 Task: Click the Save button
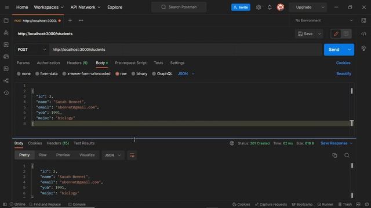click(305, 34)
